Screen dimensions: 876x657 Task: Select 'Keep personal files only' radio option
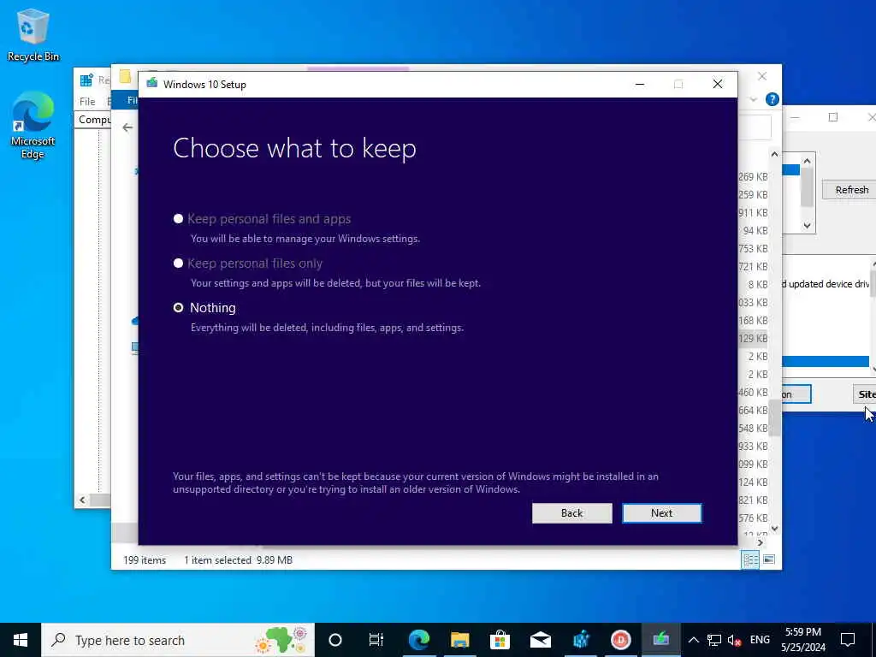178,263
